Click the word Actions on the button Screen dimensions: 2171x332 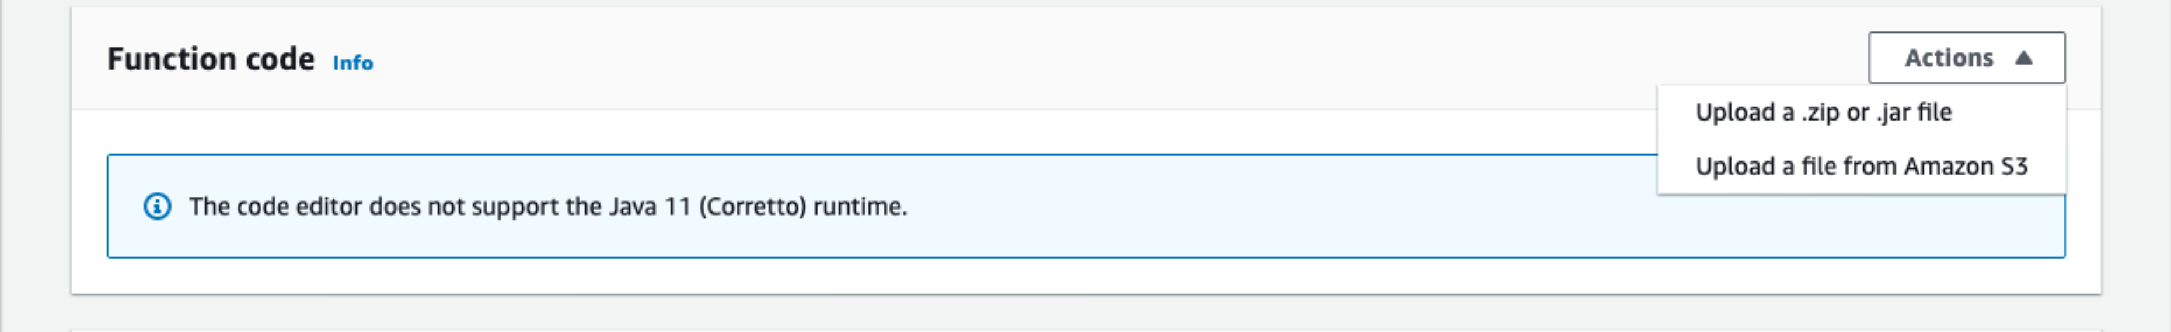[x=1949, y=58]
